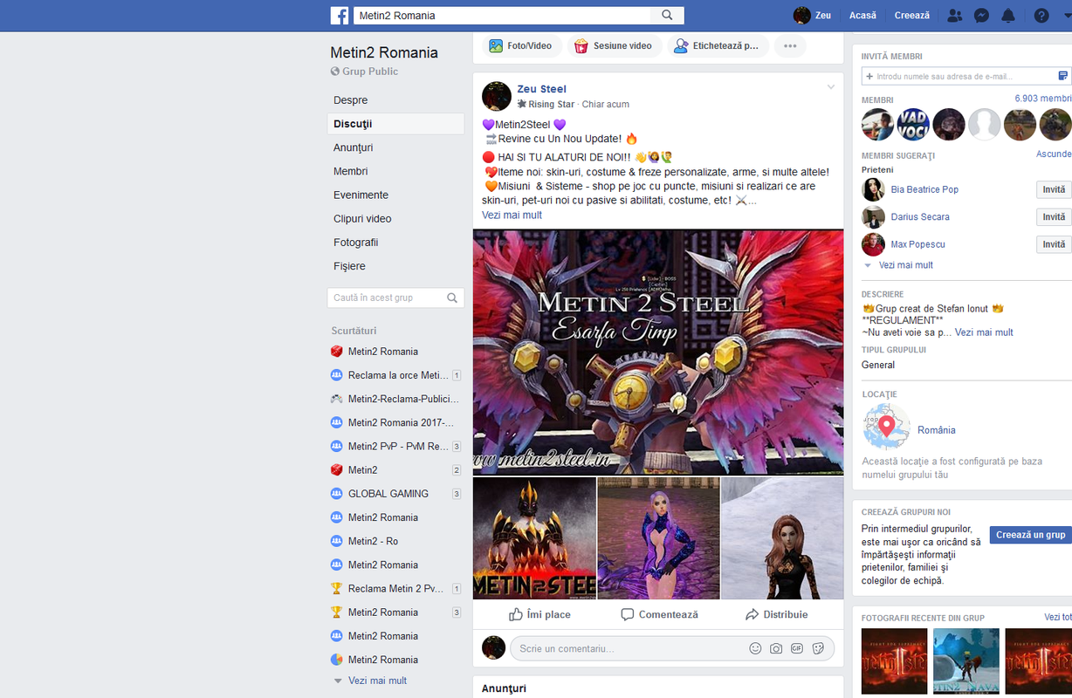1072x698 pixels.
Task: Open post options dropdown arrow on Zeu Steel post
Action: point(831,87)
